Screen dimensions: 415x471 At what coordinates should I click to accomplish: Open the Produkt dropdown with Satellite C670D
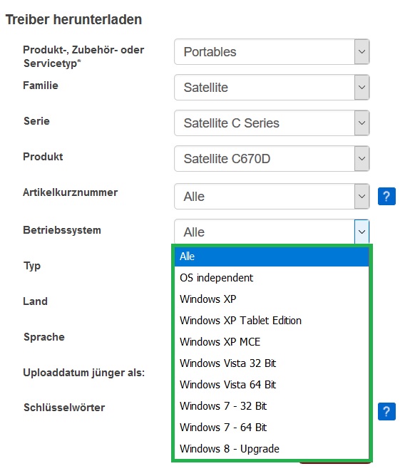tap(362, 159)
